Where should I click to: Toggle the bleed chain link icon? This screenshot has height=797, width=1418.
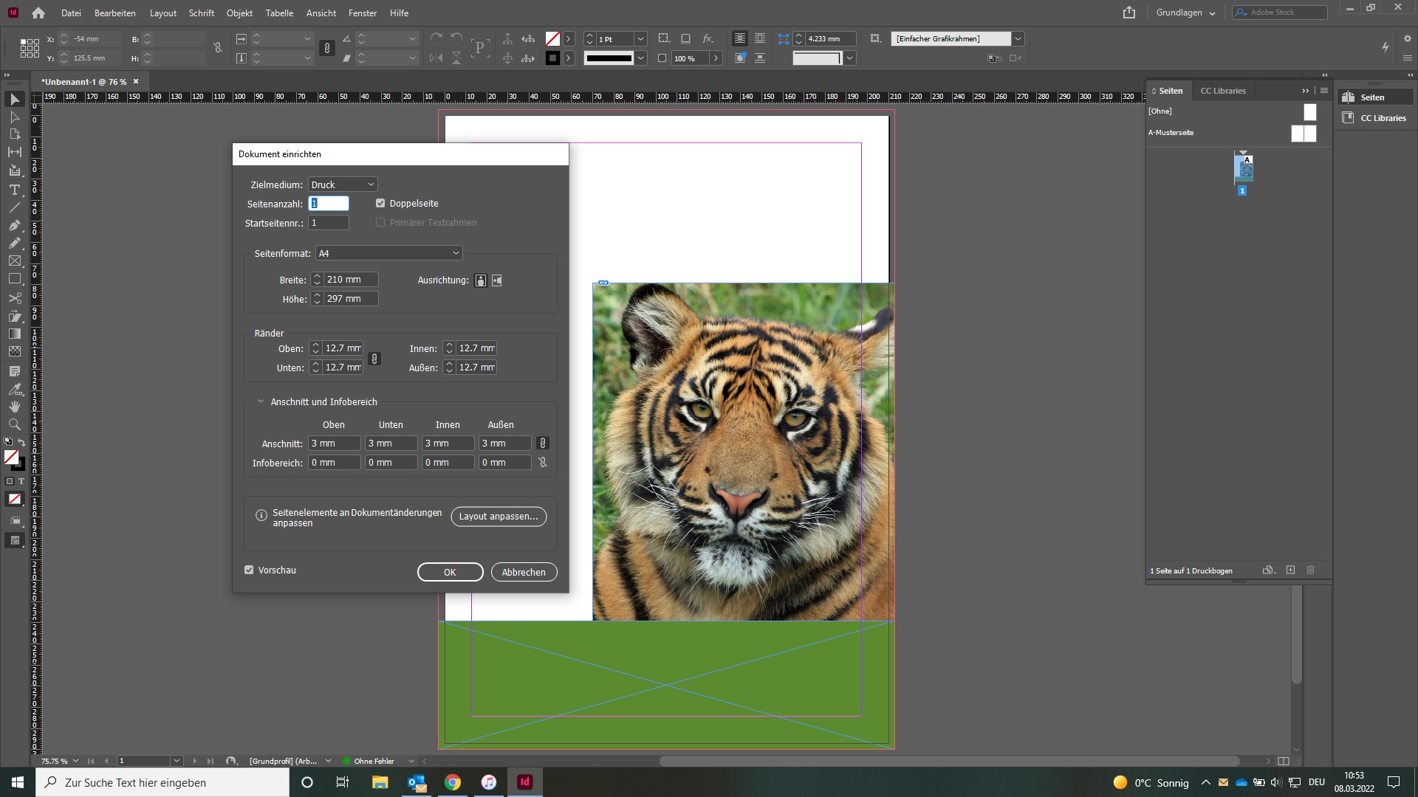click(x=543, y=444)
